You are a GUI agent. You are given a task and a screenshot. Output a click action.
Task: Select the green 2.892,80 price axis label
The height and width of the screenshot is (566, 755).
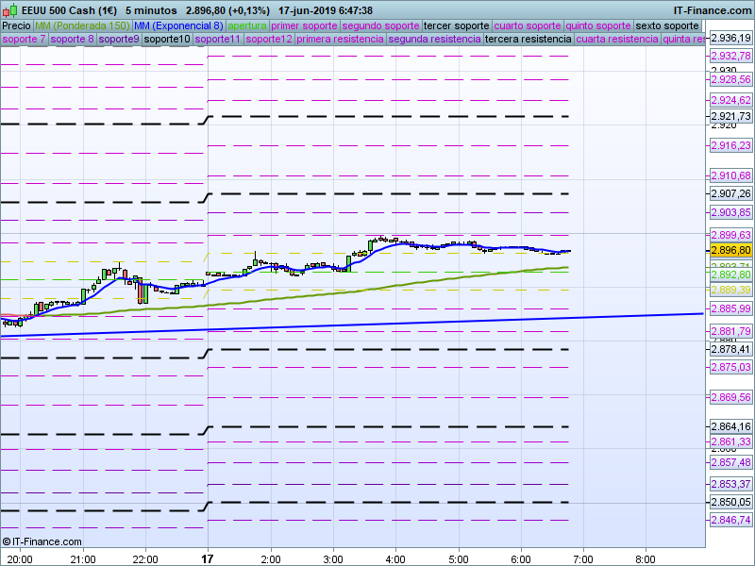730,275
